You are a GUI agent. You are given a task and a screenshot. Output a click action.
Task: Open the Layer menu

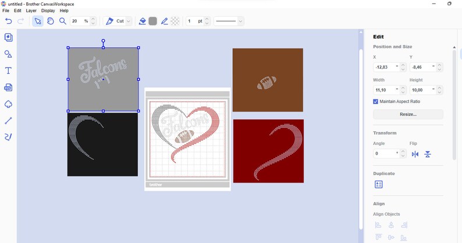tap(31, 10)
